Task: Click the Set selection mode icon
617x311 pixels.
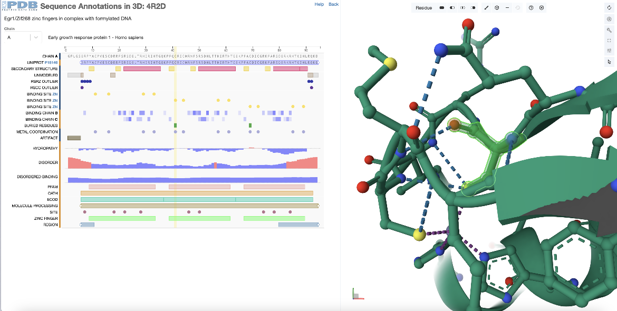Action: 441,8
